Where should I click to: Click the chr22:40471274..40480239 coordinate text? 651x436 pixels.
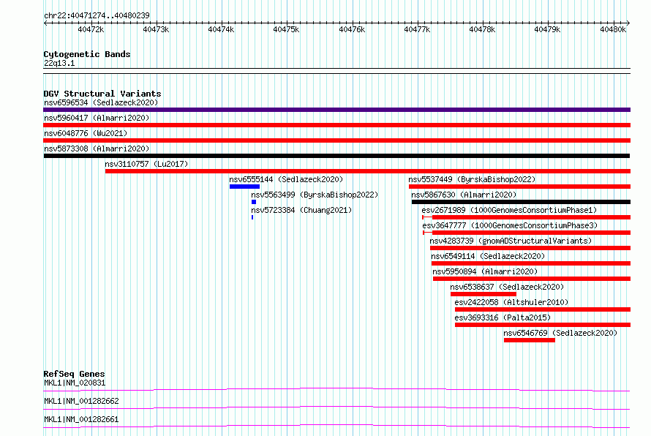click(97, 15)
